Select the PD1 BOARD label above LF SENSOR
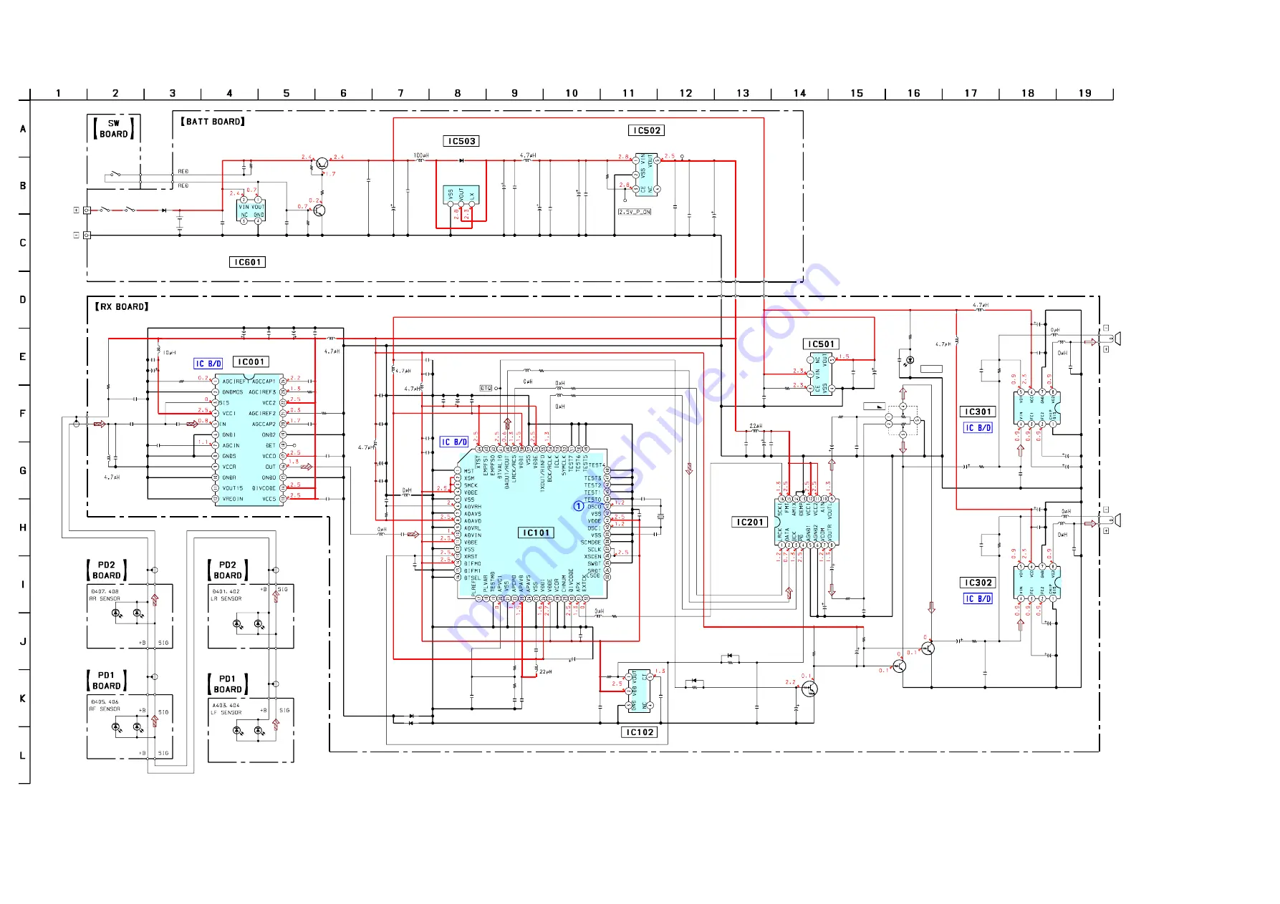This screenshot has height=904, width=1280. click(x=228, y=684)
